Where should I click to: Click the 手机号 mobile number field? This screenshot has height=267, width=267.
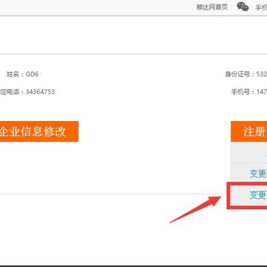point(249,92)
